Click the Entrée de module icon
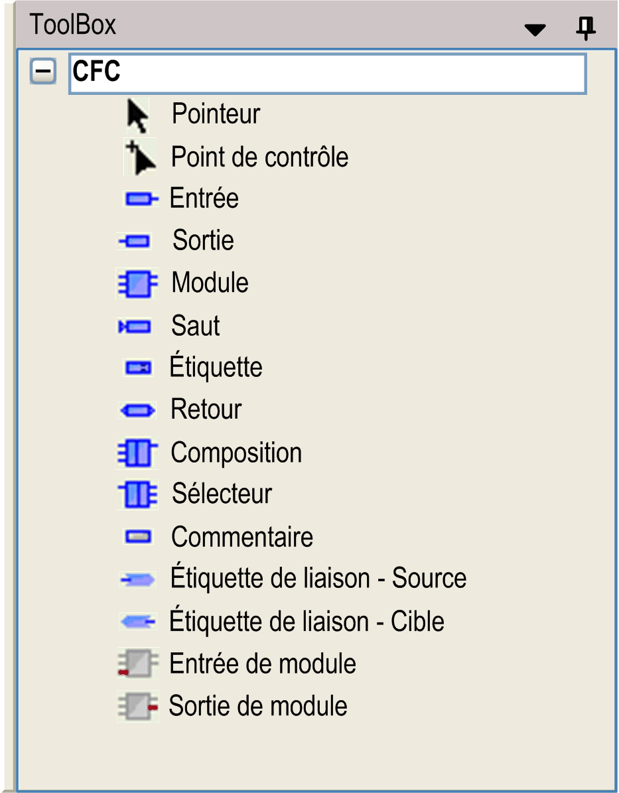Screen dimensions: 619x793 click(x=137, y=664)
